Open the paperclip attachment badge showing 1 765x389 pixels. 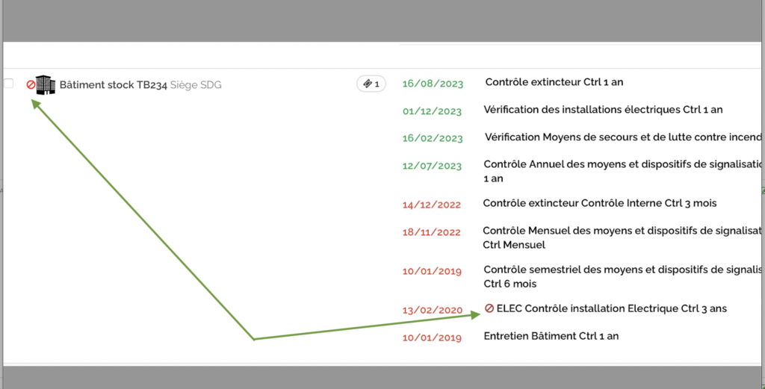pos(371,84)
